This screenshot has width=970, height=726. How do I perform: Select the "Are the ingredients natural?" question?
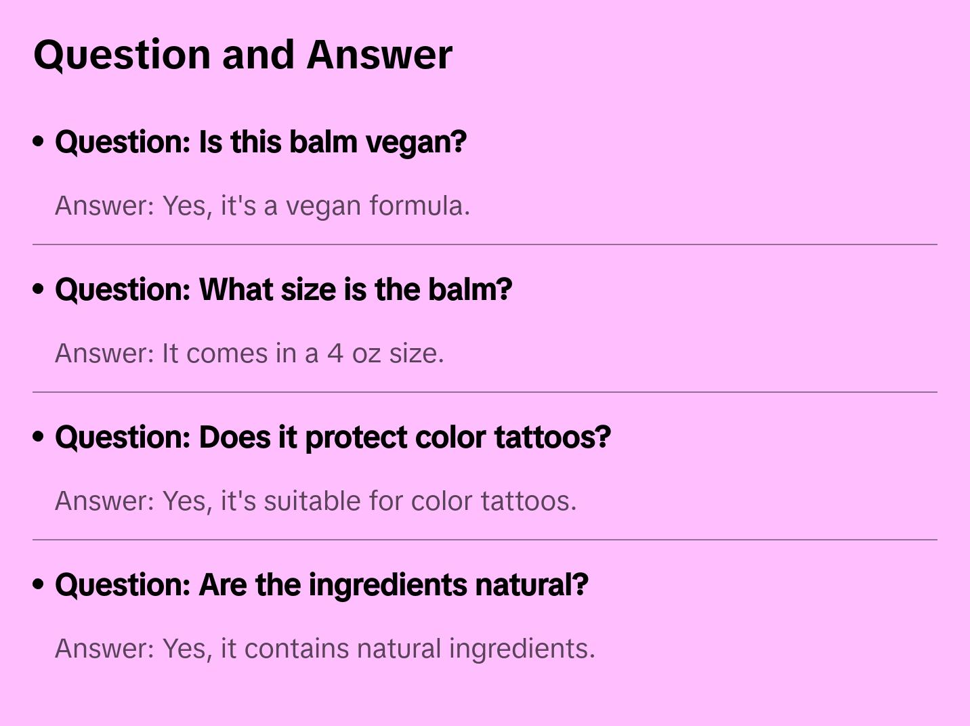(321, 585)
